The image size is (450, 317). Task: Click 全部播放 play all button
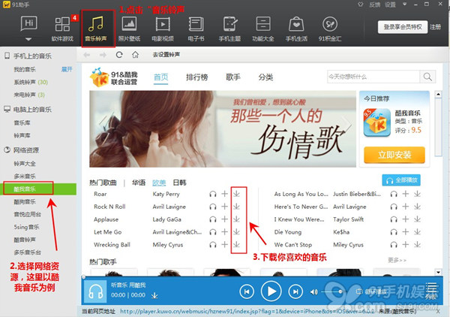click(401, 180)
